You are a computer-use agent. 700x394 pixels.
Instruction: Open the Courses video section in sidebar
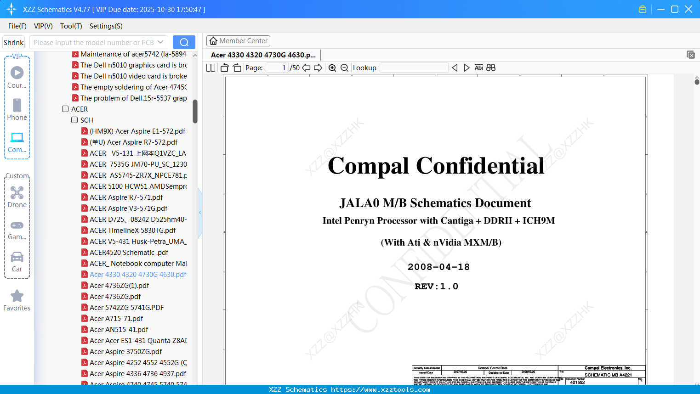[17, 77]
